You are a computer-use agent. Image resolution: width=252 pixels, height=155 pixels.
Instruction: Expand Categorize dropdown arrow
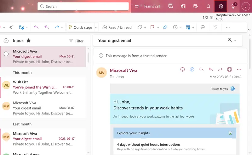145,28
